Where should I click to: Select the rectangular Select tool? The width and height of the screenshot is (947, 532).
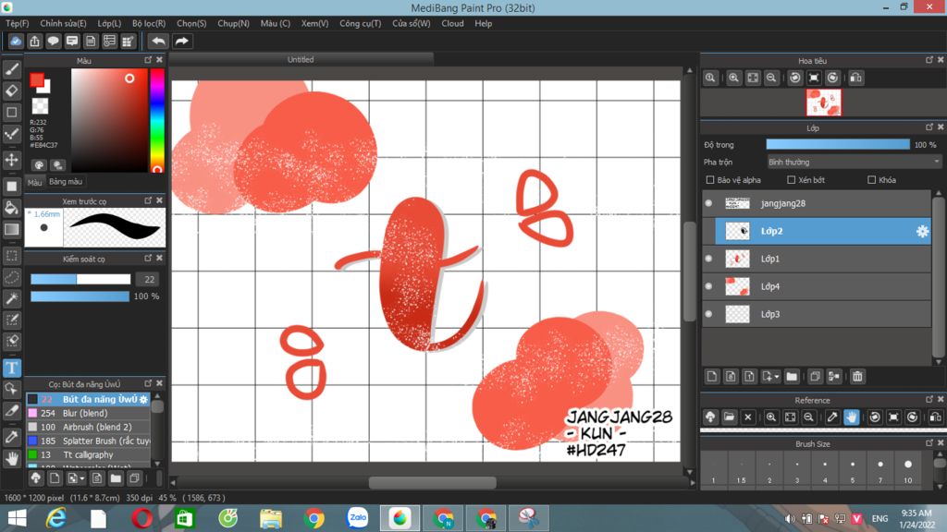11,256
